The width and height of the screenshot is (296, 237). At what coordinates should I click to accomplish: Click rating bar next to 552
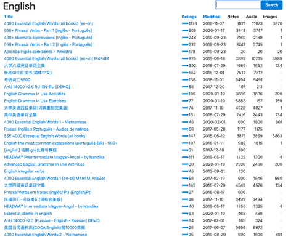tap(185, 73)
